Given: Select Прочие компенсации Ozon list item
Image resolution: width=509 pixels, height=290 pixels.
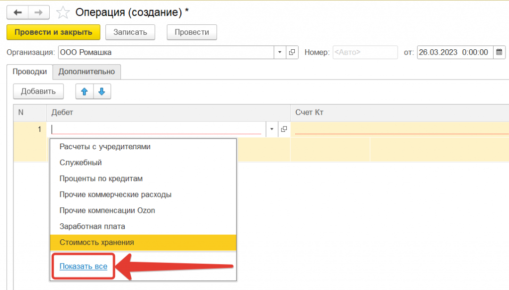Looking at the screenshot, I should click(x=107, y=210).
